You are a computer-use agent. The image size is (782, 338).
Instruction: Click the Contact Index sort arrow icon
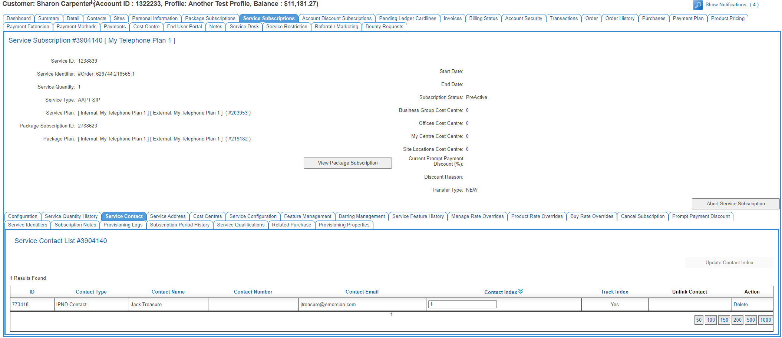pyautogui.click(x=521, y=292)
